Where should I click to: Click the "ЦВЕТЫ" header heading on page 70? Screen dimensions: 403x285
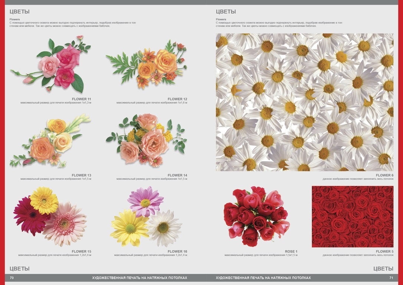20,12
